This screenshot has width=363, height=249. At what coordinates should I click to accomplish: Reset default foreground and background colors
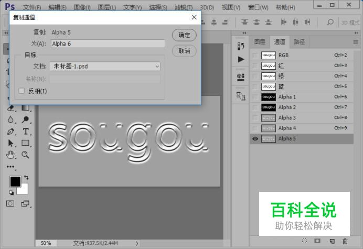pos(11,192)
